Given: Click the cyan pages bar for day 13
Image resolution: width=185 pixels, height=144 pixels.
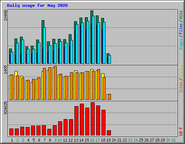Looking at the screenshot, I should pyautogui.click(x=77, y=44).
